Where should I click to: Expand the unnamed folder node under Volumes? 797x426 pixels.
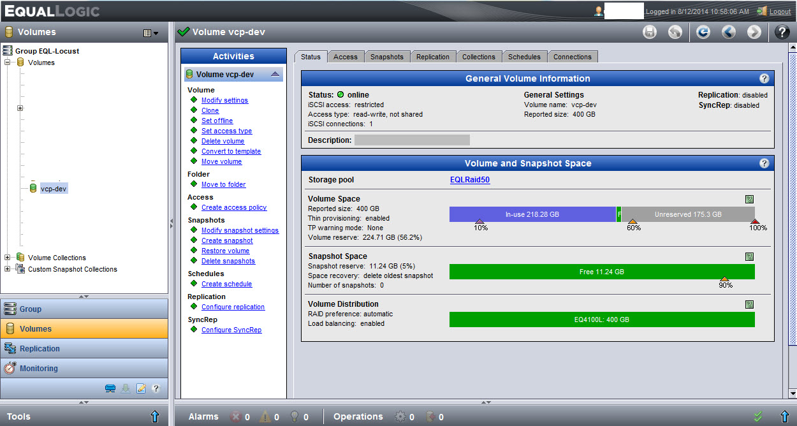click(x=20, y=108)
